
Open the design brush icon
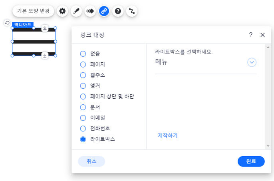coord(76,11)
